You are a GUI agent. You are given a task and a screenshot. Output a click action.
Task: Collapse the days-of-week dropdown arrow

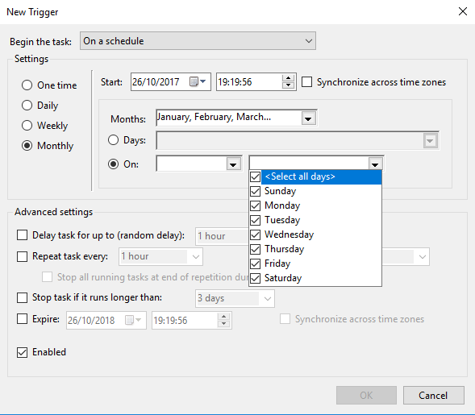375,164
